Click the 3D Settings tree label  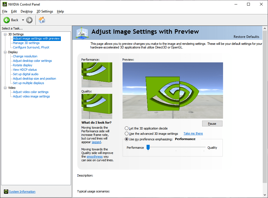[16, 34]
